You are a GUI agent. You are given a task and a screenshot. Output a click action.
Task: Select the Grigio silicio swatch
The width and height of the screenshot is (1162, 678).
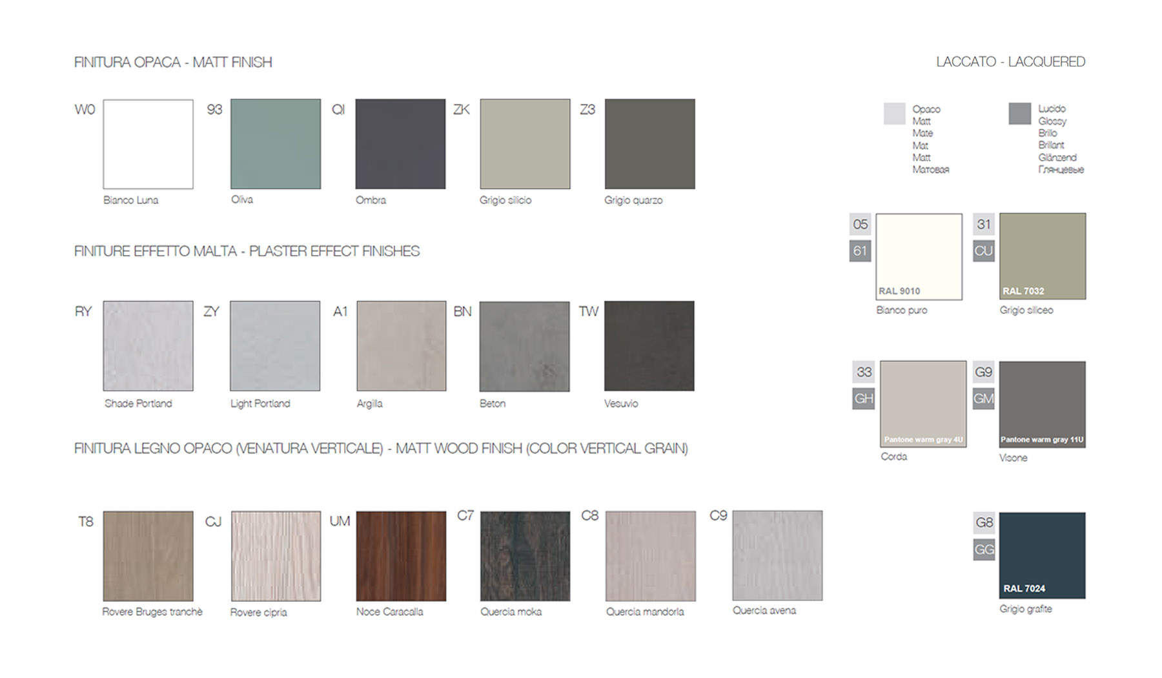click(525, 144)
